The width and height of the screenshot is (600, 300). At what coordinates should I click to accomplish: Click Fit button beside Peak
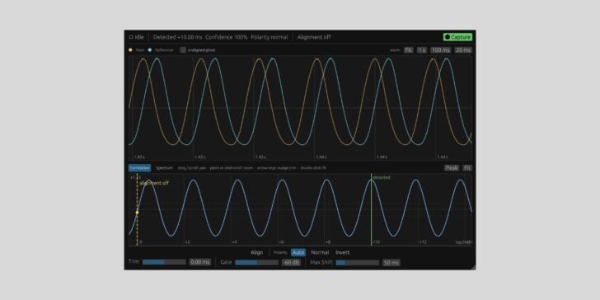click(x=467, y=167)
